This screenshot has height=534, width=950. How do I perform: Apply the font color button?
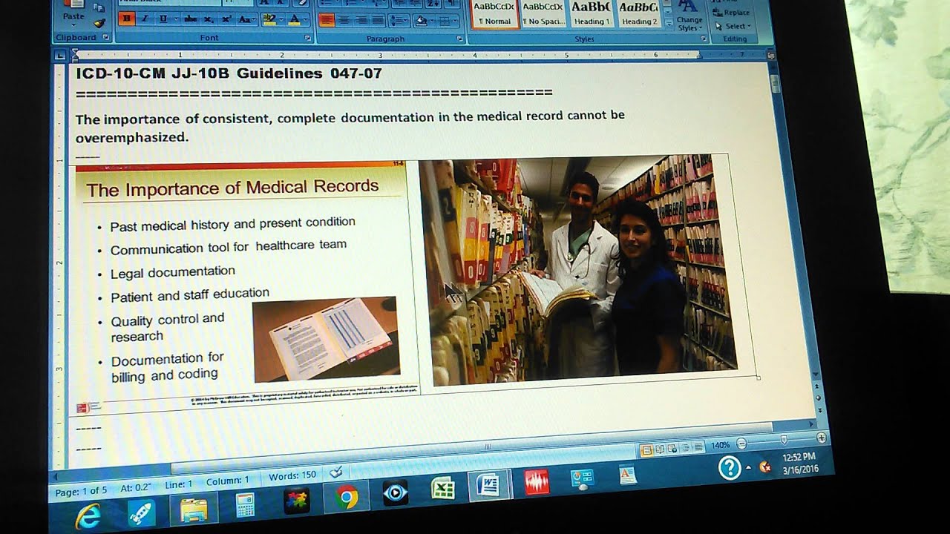[295, 19]
